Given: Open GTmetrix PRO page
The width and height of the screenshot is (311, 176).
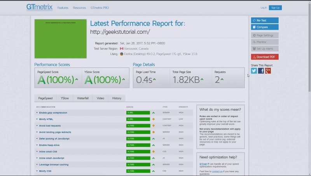Looking at the screenshot, I should pyautogui.click(x=100, y=8).
